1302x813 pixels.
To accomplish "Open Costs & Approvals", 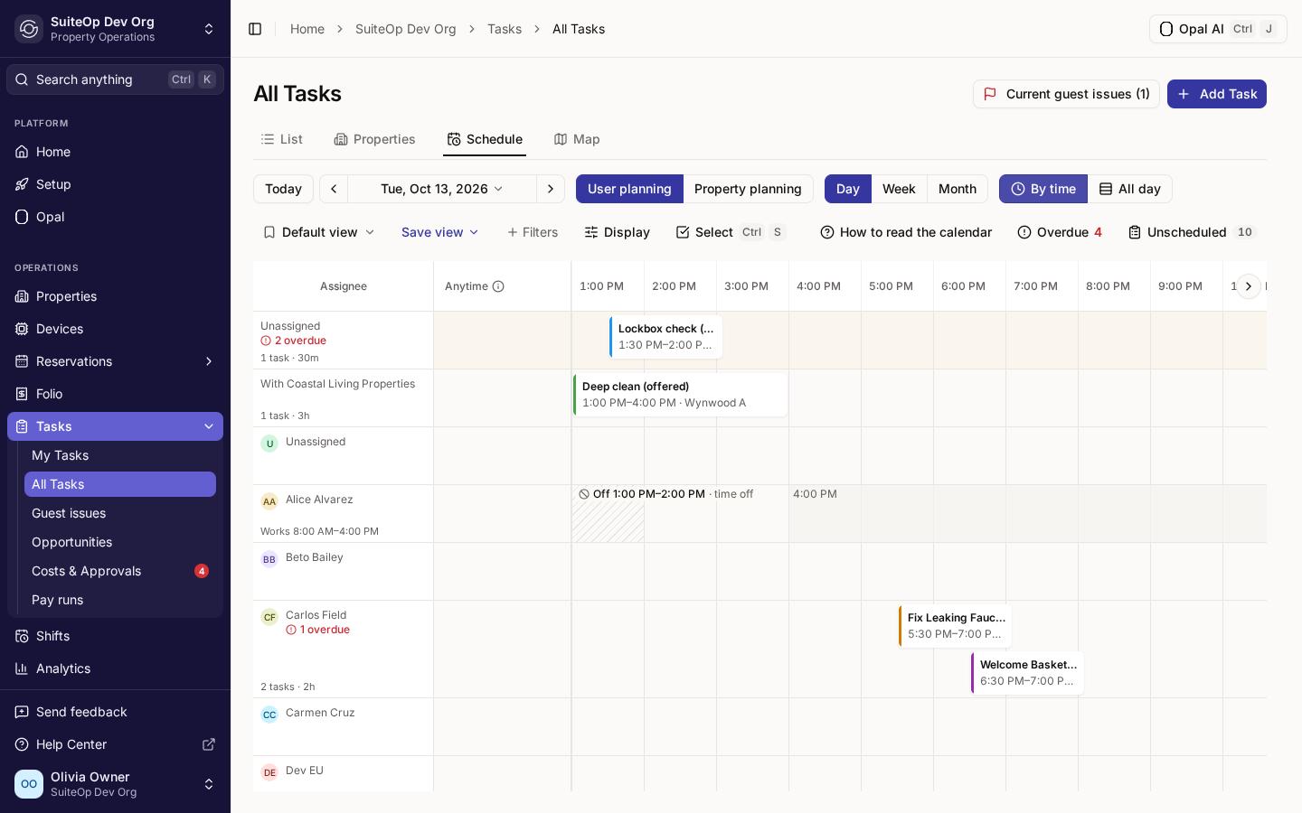I will (120, 571).
